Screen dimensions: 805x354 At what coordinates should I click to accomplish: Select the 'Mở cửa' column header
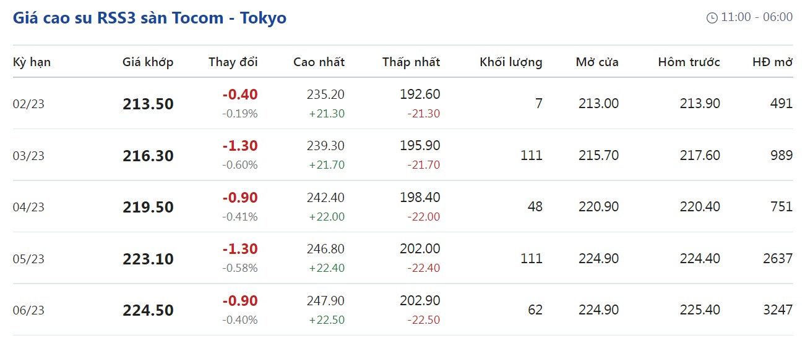pos(597,62)
